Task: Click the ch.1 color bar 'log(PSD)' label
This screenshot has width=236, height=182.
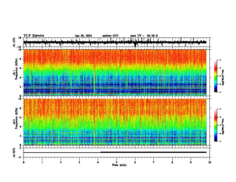Action: click(x=223, y=77)
